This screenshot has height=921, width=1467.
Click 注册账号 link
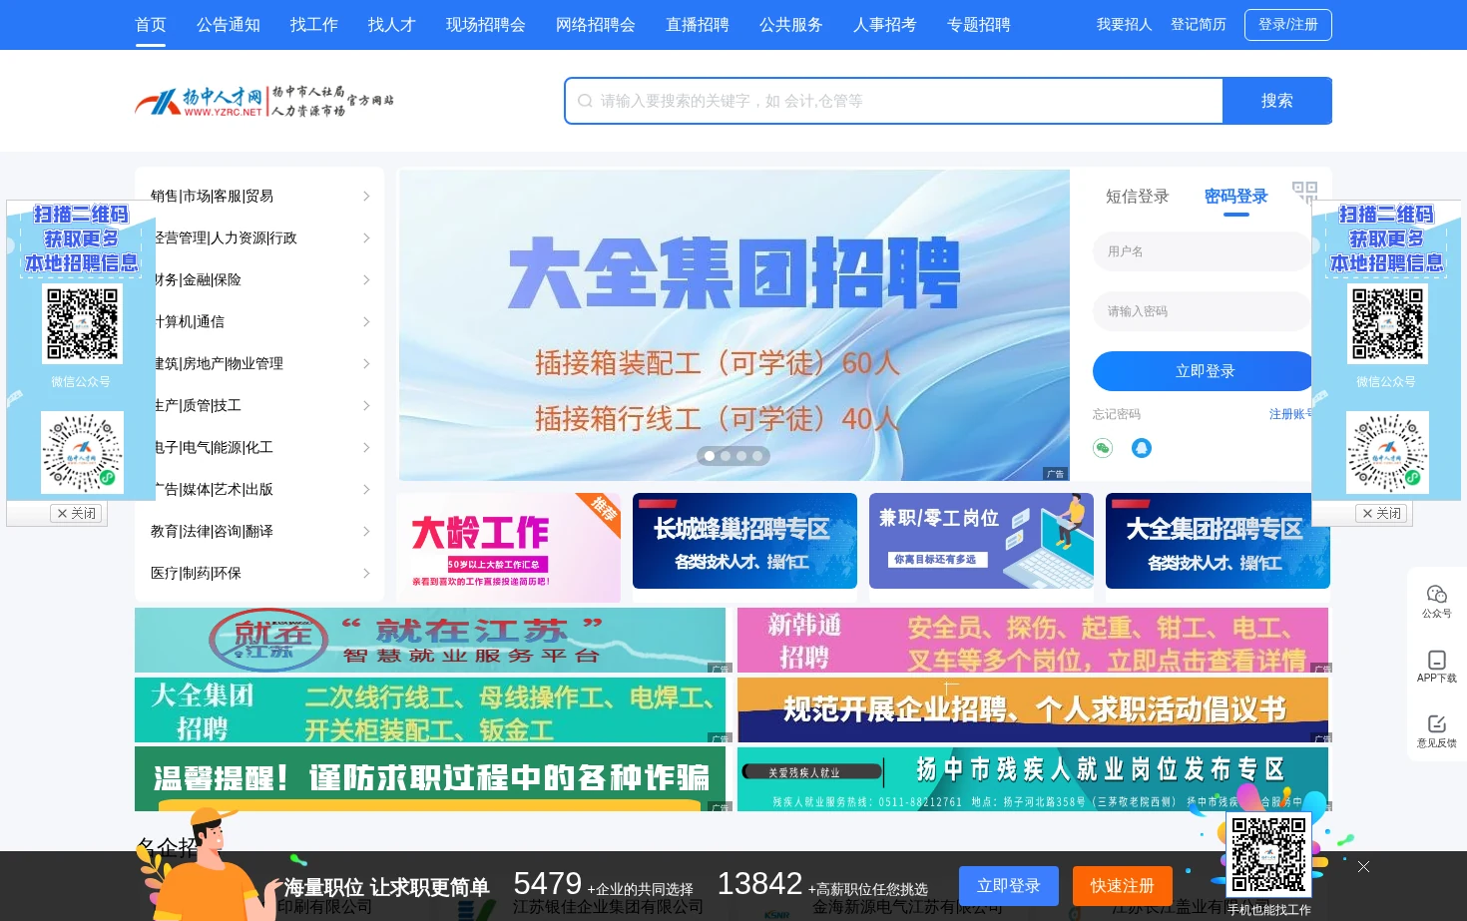1292,414
